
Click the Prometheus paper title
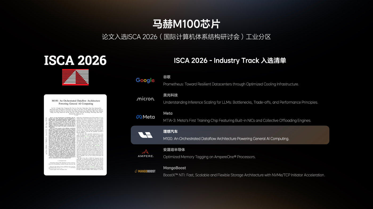pos(231,84)
